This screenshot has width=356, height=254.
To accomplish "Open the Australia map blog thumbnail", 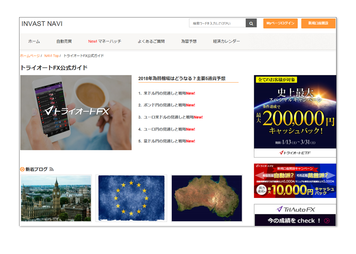I will (x=206, y=198).
